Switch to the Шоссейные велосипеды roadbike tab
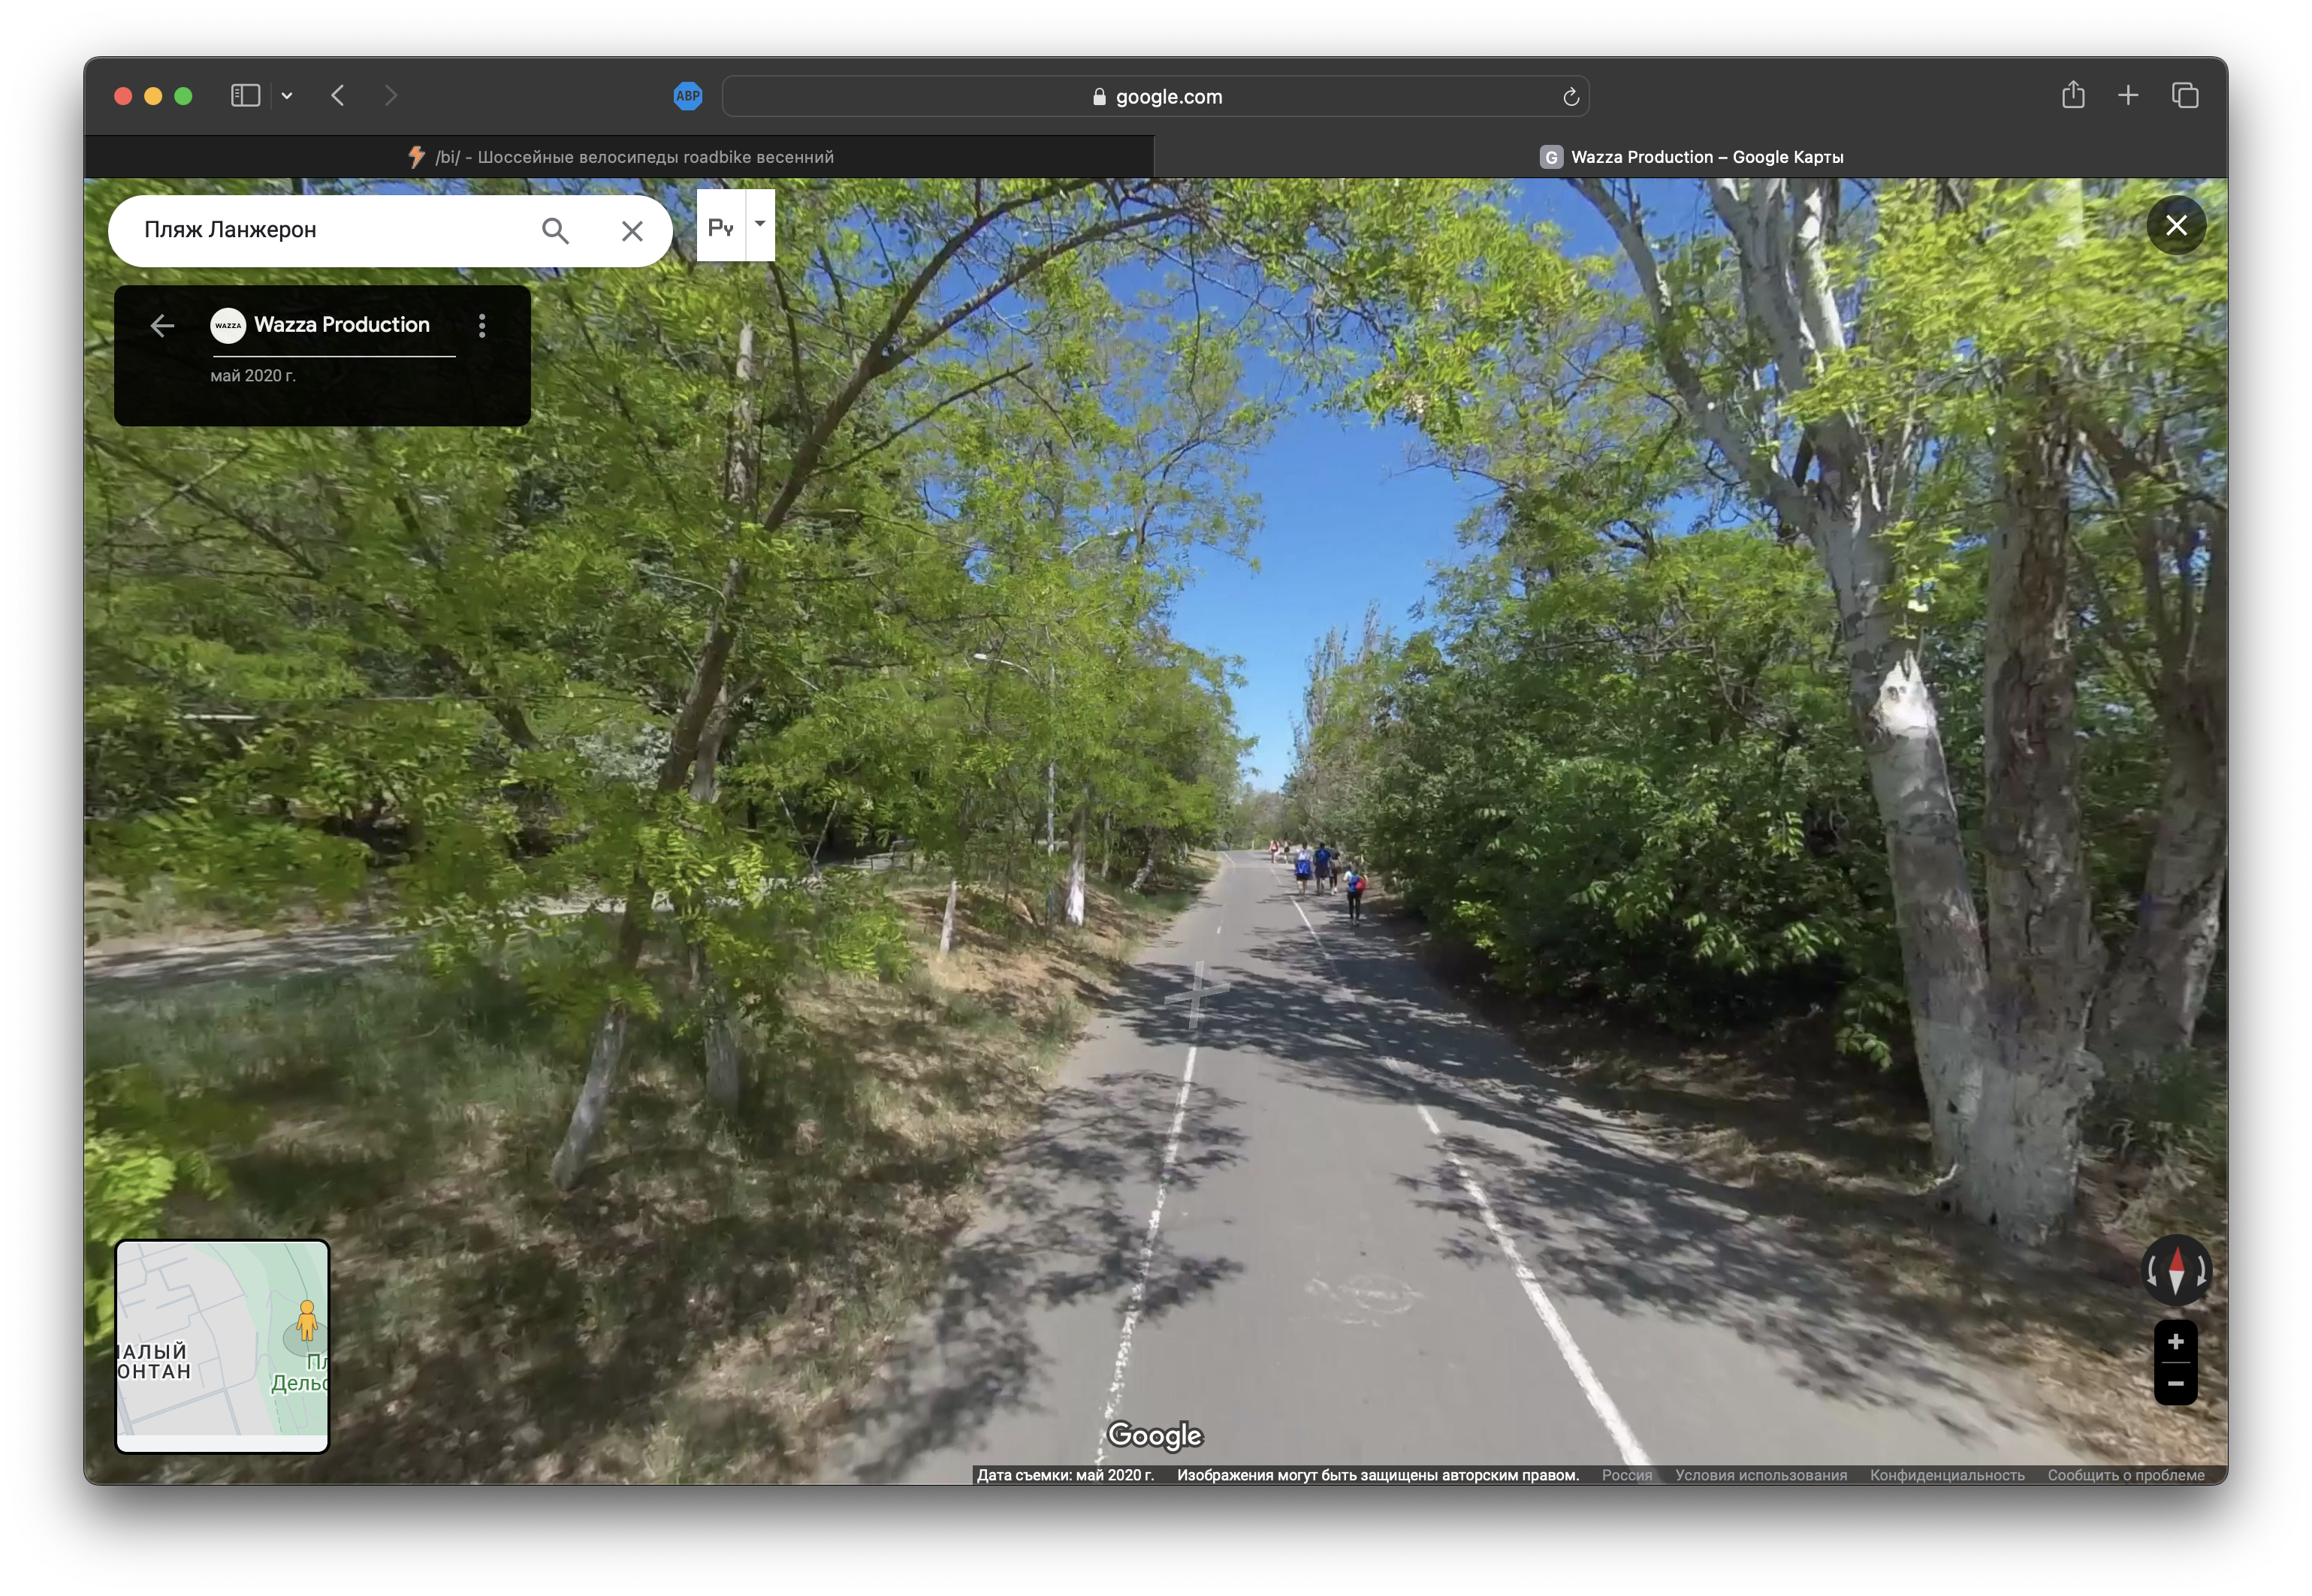 (x=620, y=157)
